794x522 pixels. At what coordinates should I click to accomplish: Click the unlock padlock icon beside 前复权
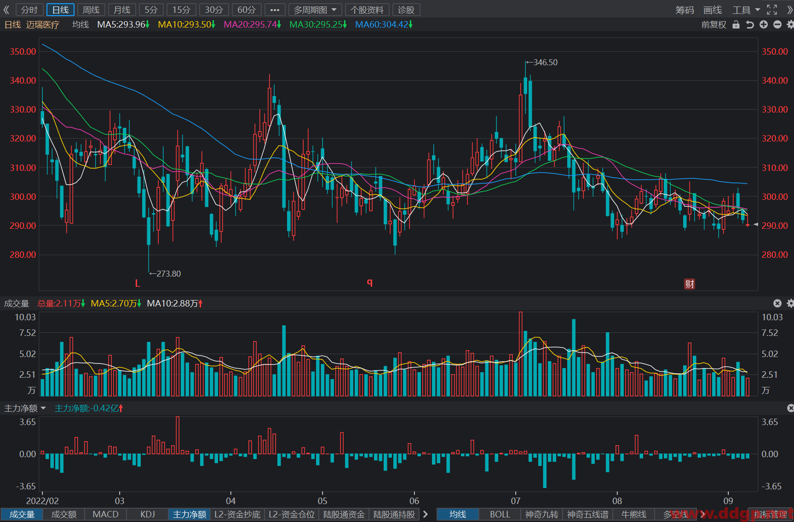736,24
